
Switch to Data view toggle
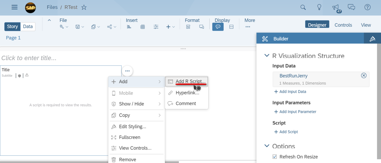coord(28,26)
